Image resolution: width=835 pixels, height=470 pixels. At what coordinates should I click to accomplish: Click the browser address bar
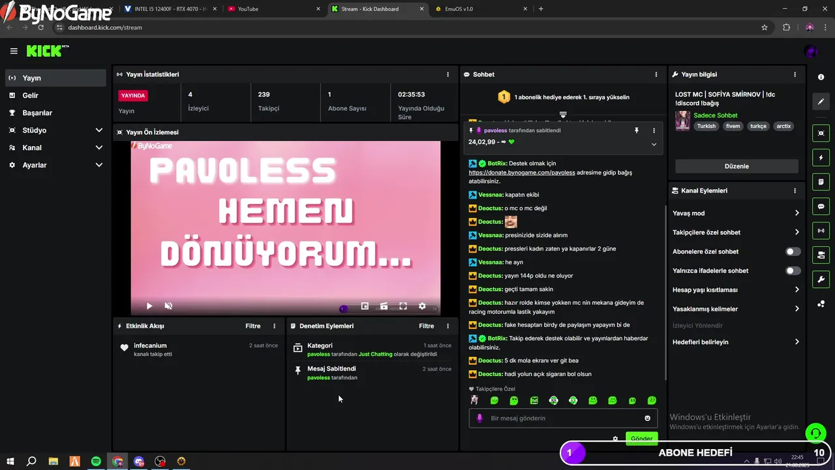coord(411,27)
